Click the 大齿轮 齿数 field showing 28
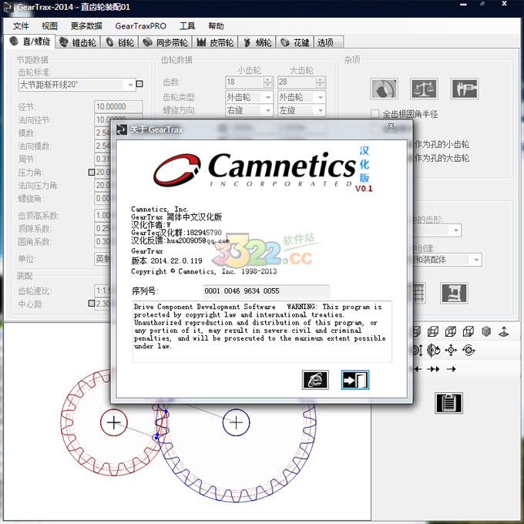524x524 pixels. coord(297,82)
